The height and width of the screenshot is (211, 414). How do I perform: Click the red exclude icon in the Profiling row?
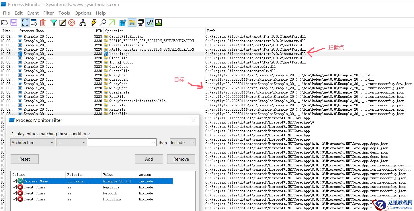pos(20,199)
